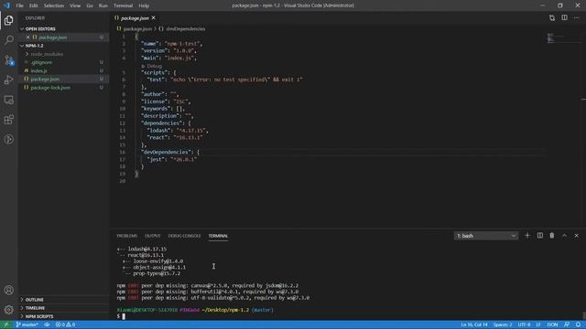Split the terminal panel

[x=540, y=236]
